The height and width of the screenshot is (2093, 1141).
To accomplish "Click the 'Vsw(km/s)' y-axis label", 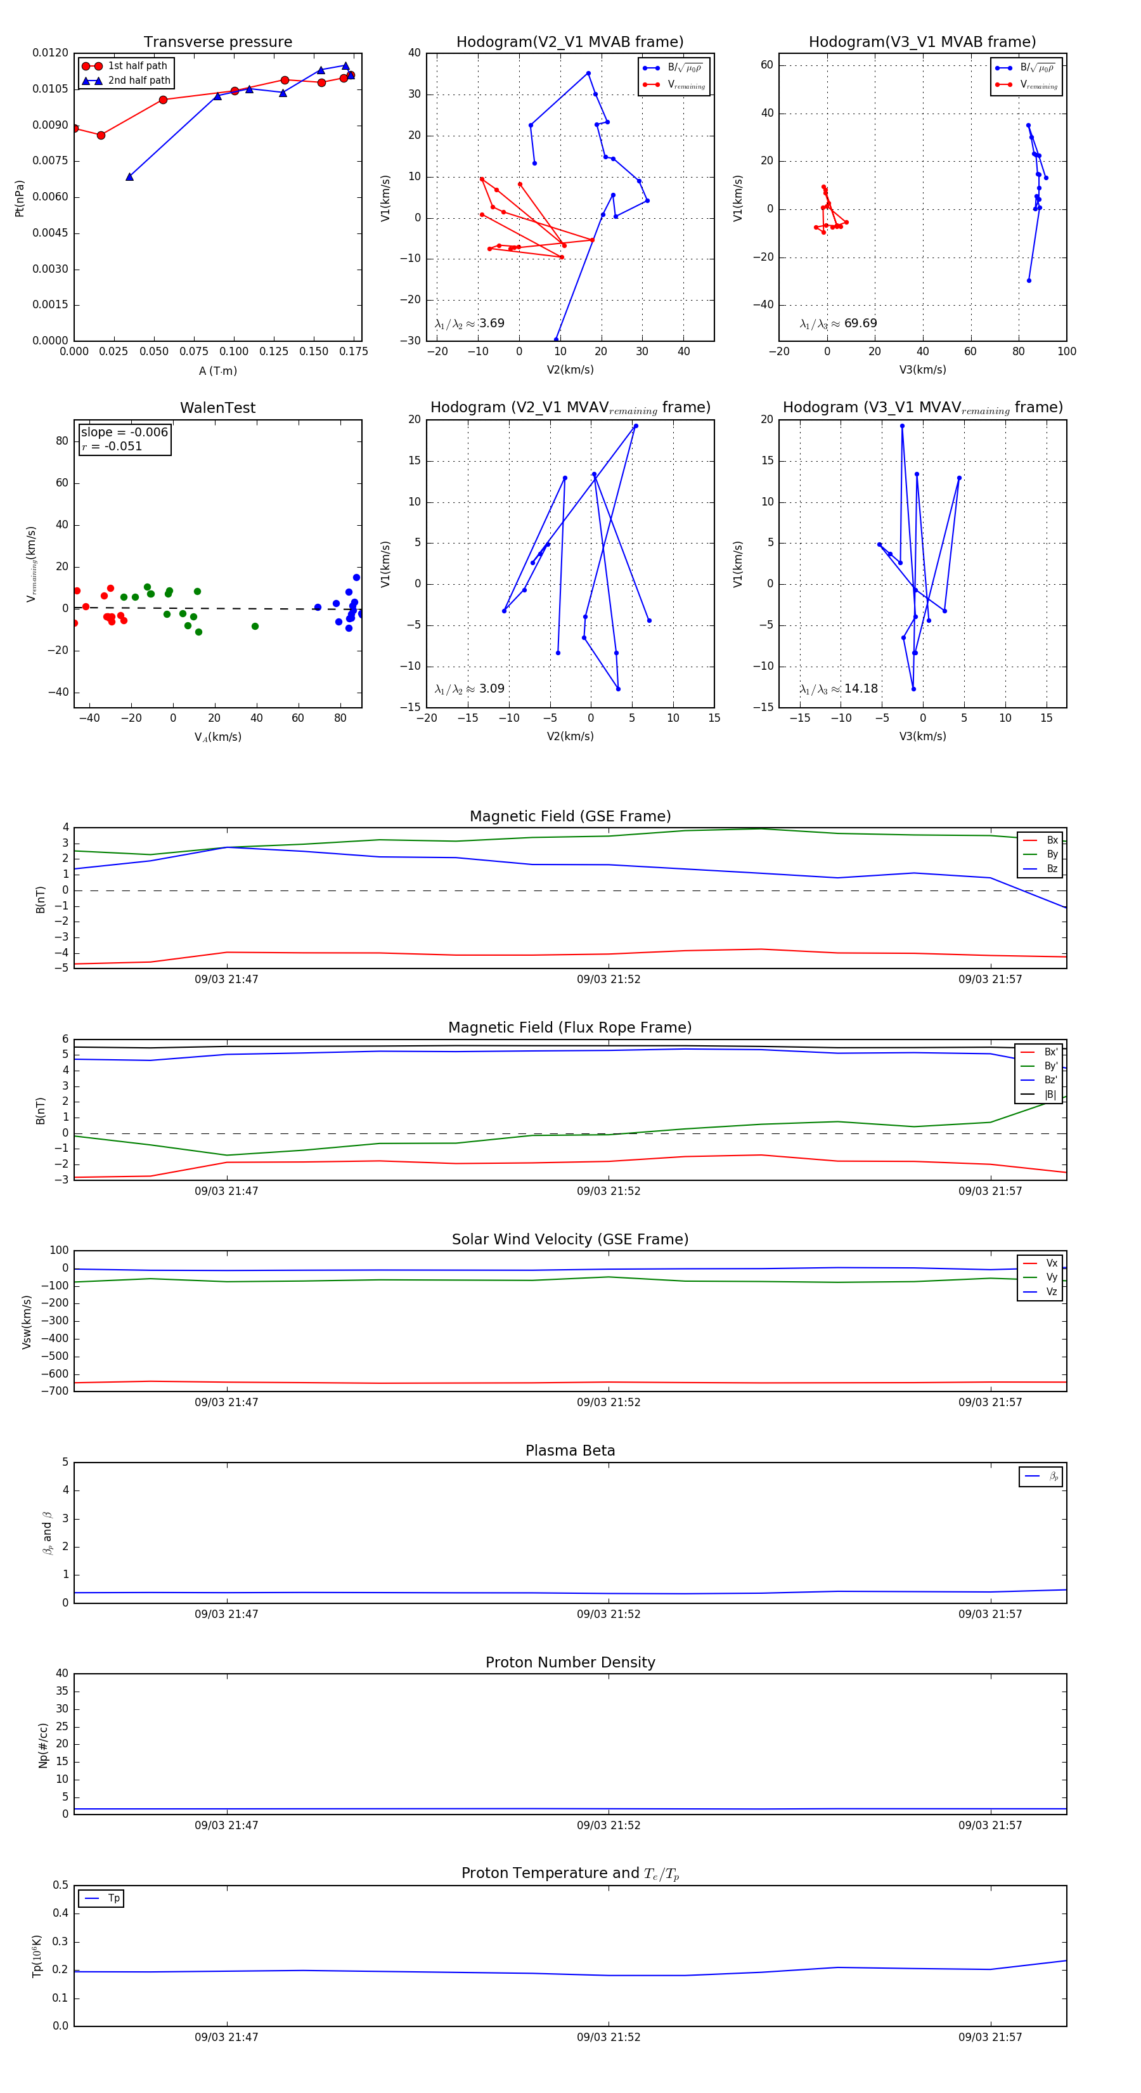I will pyautogui.click(x=27, y=1322).
